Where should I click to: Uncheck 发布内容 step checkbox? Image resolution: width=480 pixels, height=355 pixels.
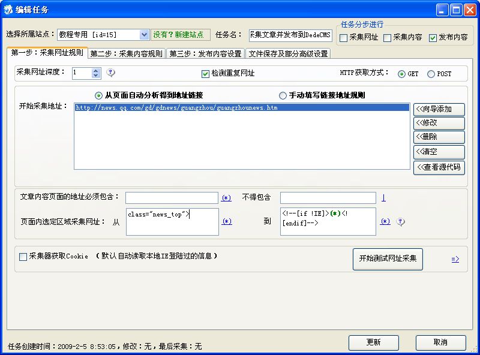[x=433, y=38]
